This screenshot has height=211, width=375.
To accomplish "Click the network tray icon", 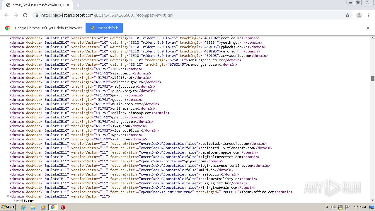I will (340, 207).
